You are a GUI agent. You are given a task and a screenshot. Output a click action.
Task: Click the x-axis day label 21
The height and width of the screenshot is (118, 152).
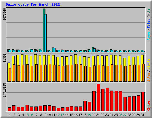98,115
